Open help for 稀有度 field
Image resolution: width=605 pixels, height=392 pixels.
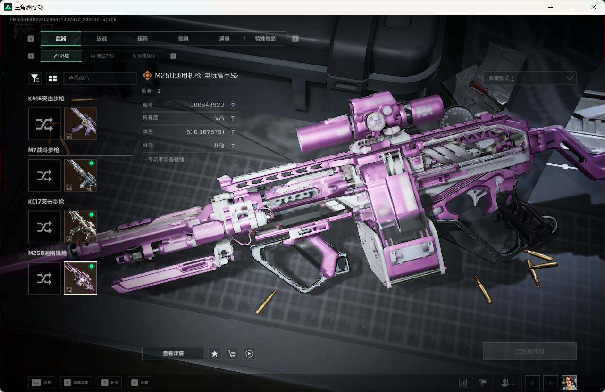pos(232,118)
